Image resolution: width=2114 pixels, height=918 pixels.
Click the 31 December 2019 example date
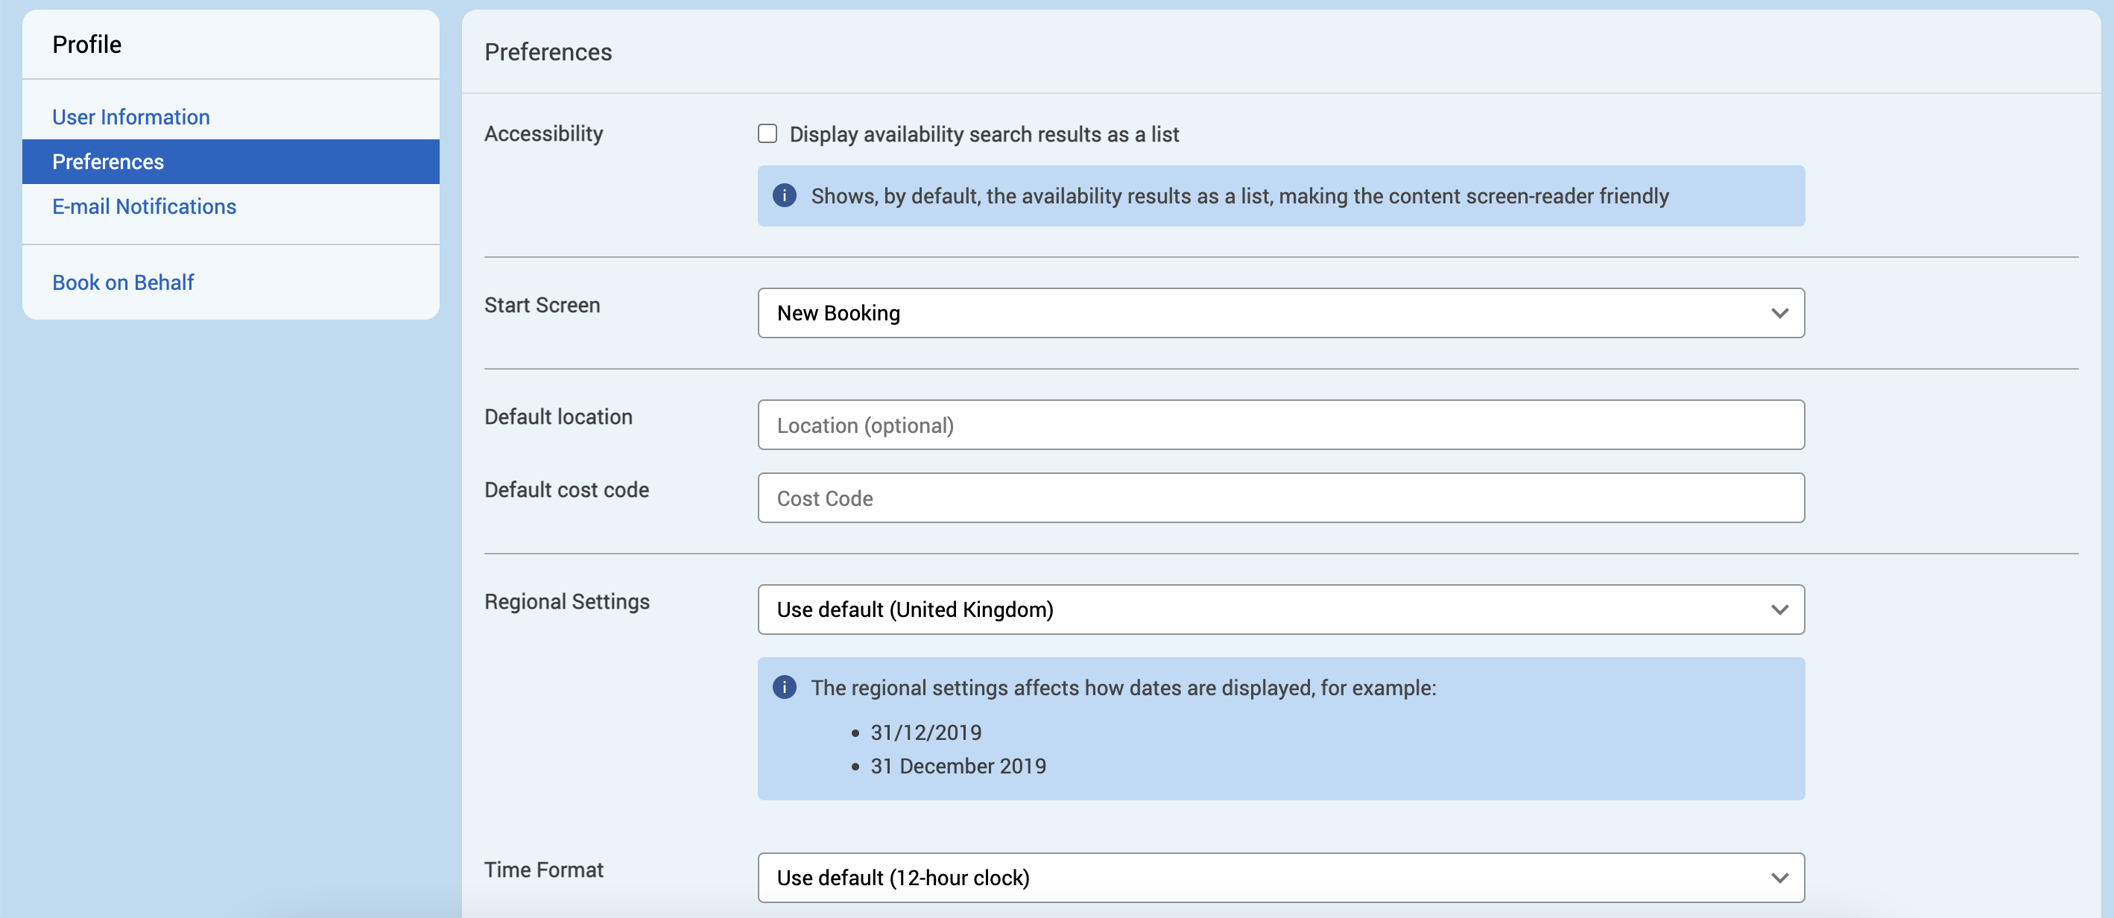[x=958, y=765]
